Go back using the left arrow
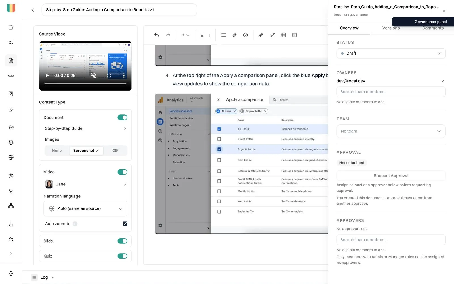454x284 pixels. (33, 10)
